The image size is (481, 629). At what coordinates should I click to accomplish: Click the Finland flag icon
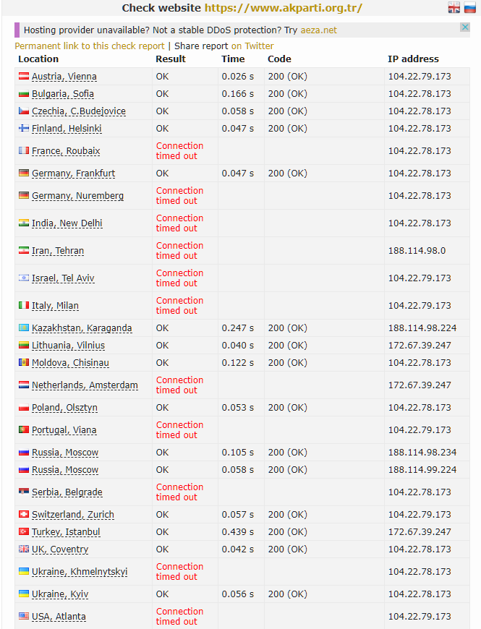coord(24,129)
